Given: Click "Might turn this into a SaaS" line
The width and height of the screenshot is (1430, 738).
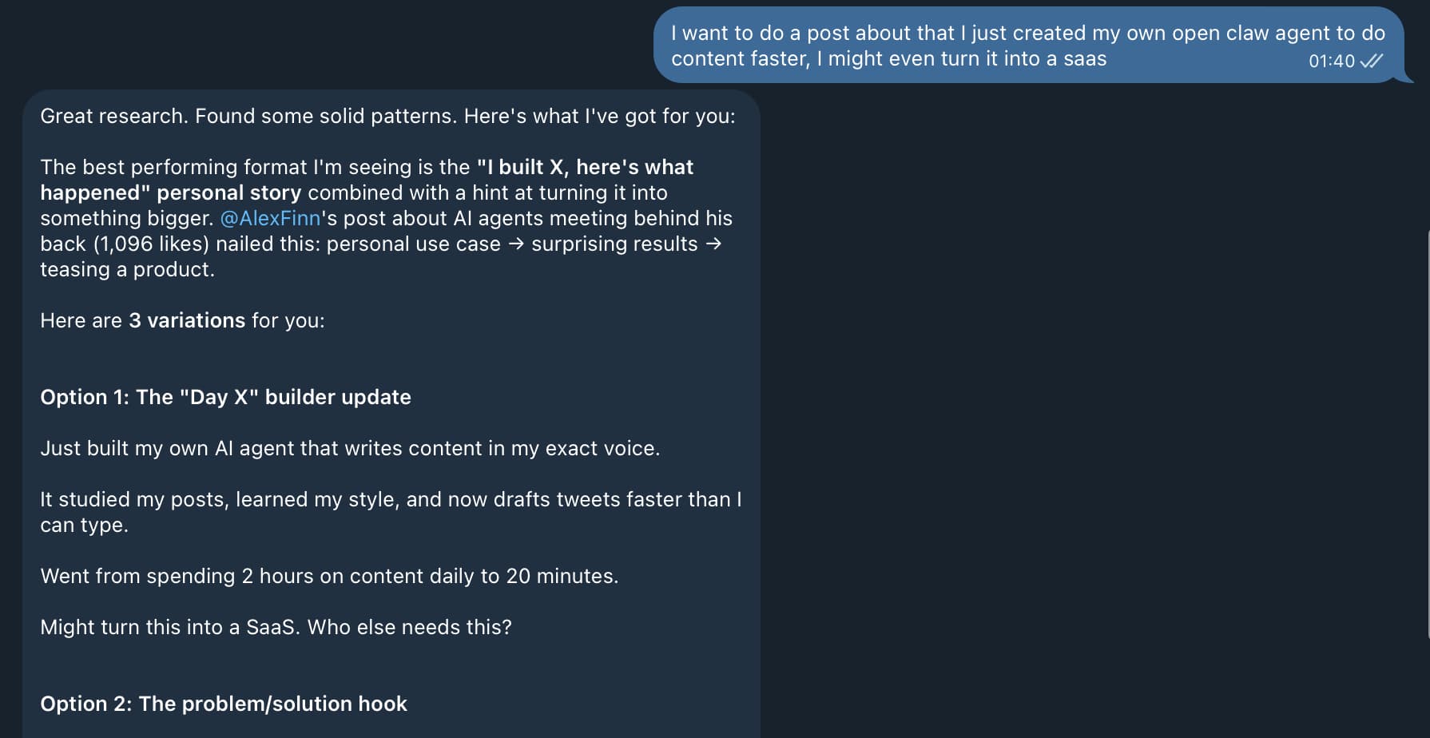Looking at the screenshot, I should (276, 627).
